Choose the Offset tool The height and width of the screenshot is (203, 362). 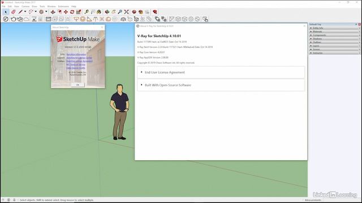point(59,12)
